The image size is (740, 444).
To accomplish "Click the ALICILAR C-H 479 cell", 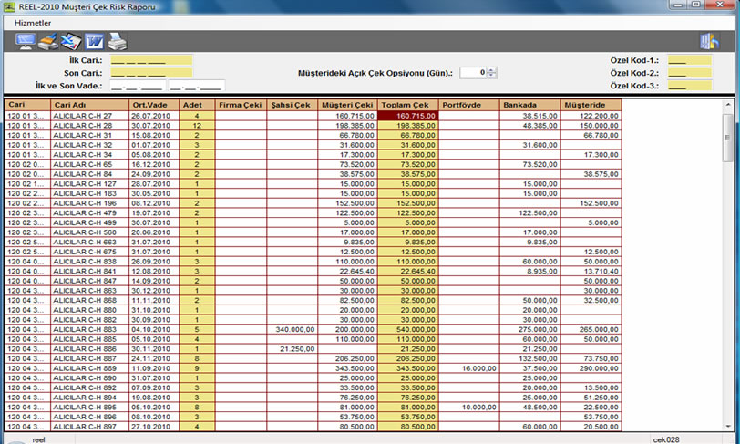I will coord(89,213).
